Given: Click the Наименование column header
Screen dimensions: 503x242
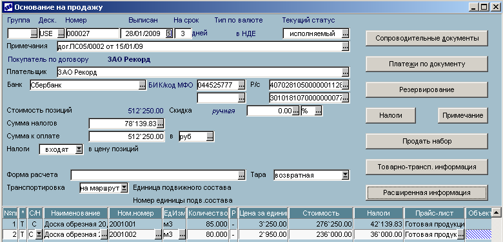Looking at the screenshot, I should click(x=75, y=213).
